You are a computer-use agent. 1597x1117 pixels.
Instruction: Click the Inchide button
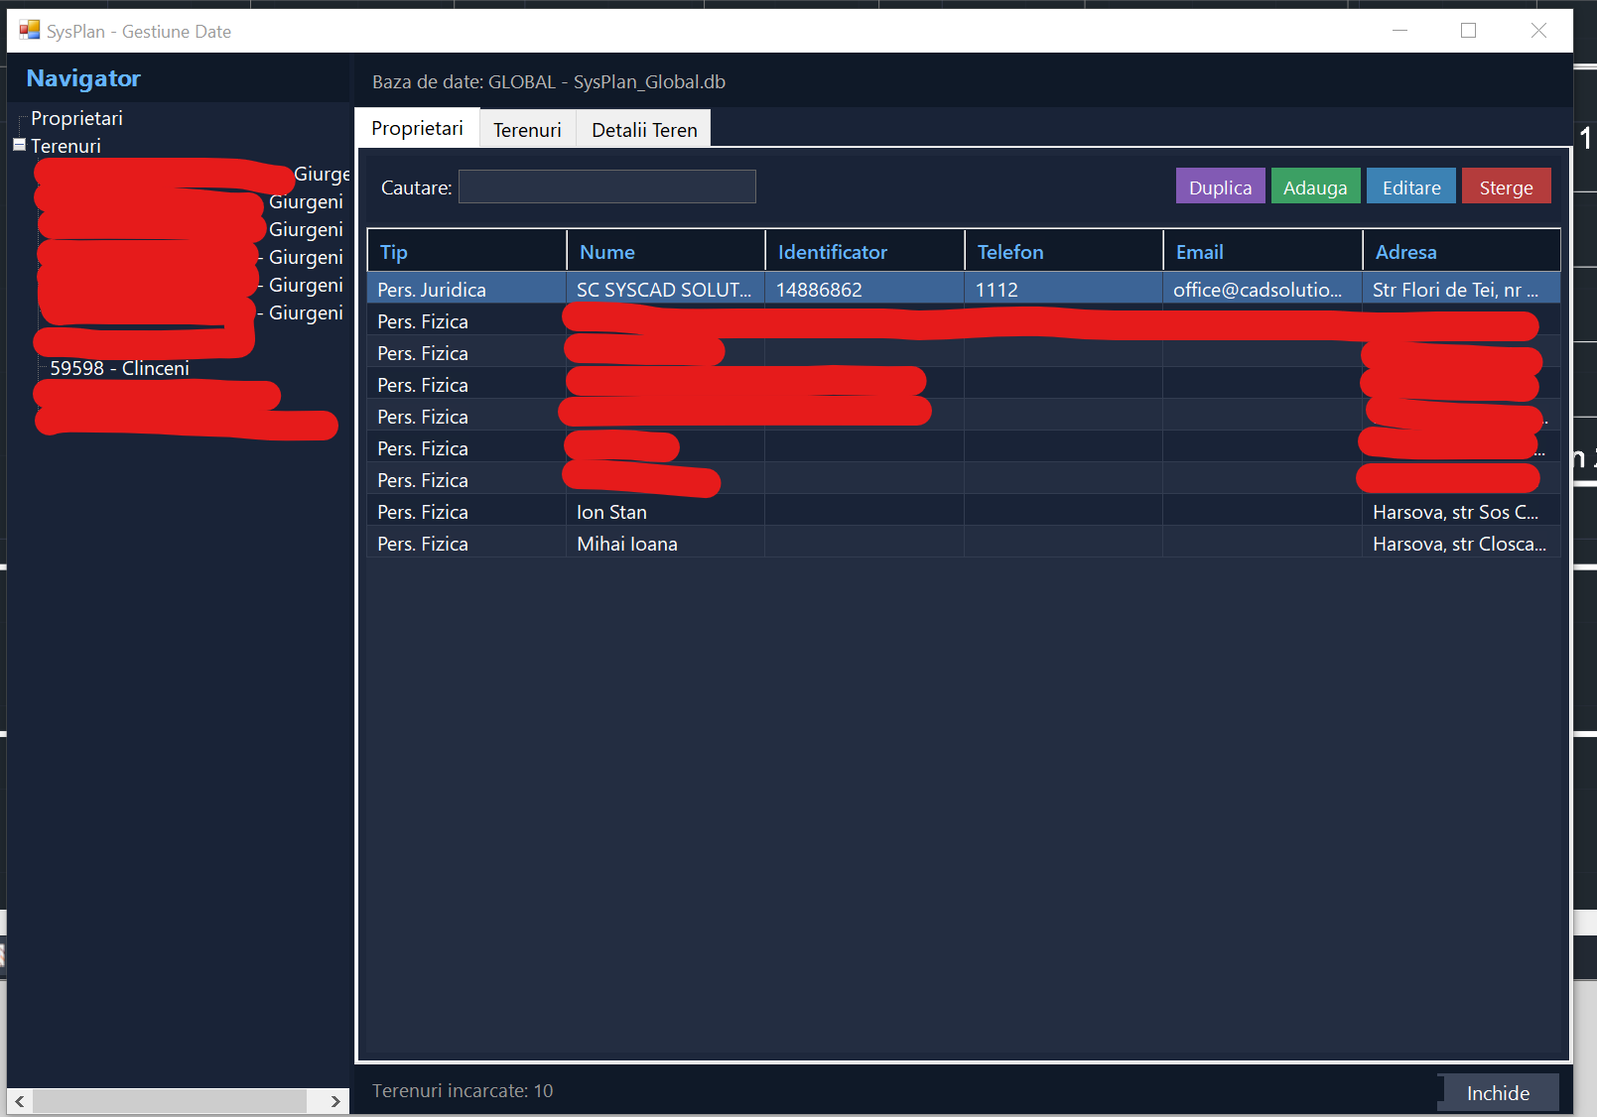click(x=1497, y=1092)
